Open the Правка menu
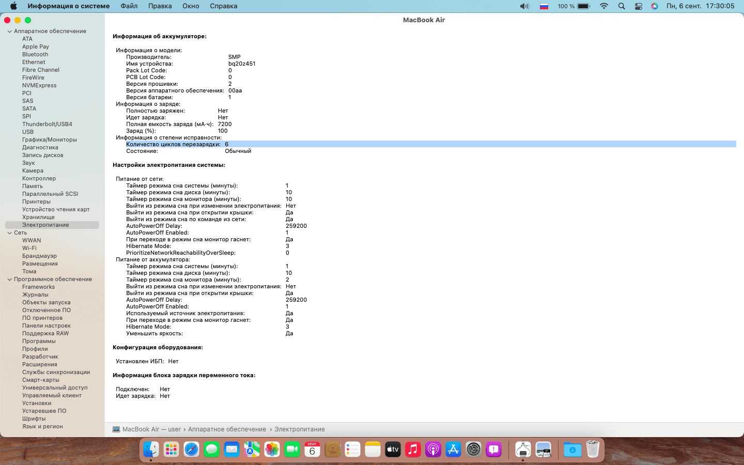Screen dimensions: 744x465 (x=160, y=6)
